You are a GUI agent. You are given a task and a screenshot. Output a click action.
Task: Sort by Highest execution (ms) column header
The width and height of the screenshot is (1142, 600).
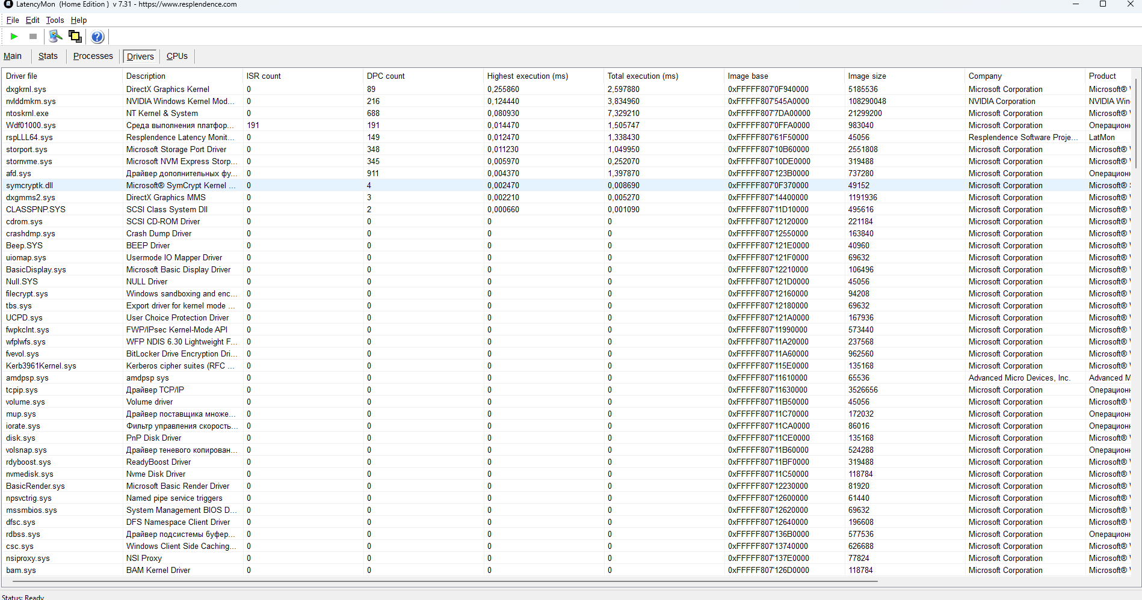click(543, 76)
